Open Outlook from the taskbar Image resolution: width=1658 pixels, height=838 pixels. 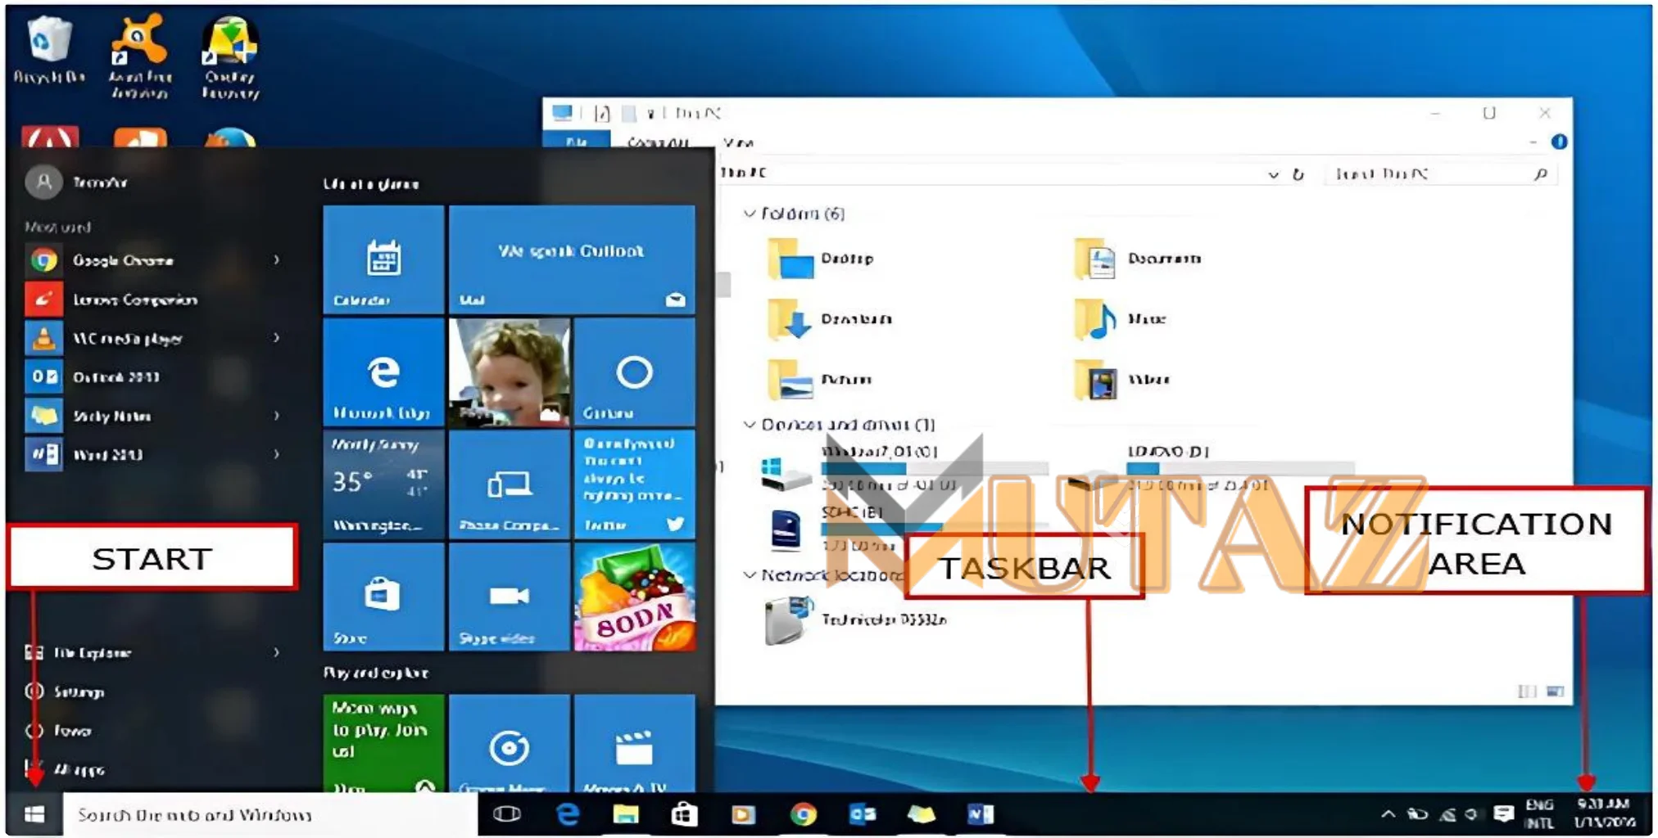(x=862, y=814)
